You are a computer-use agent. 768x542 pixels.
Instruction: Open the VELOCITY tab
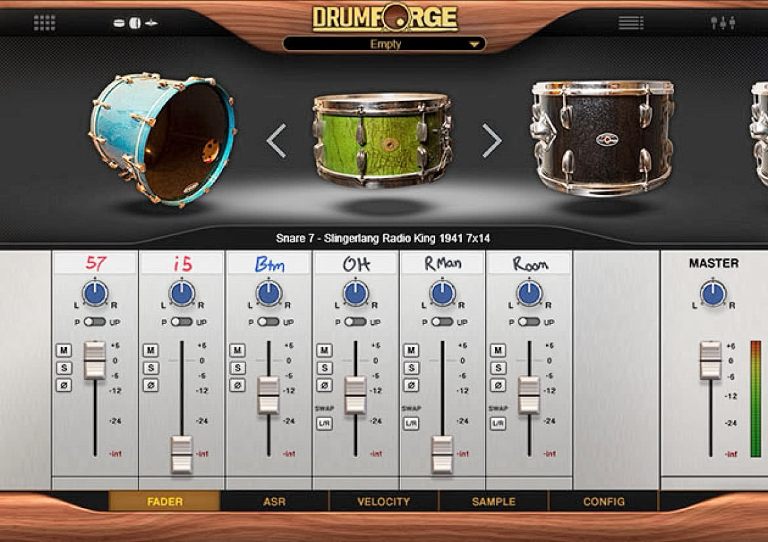tap(383, 501)
